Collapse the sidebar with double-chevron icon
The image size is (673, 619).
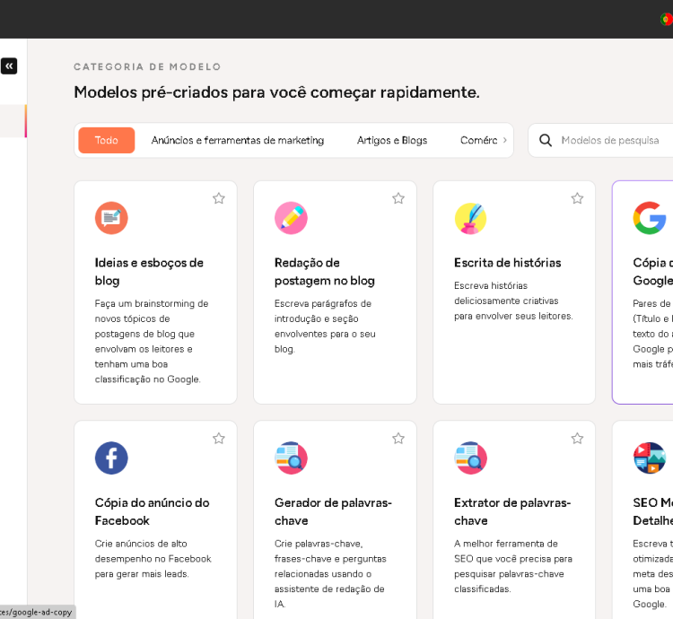9,66
